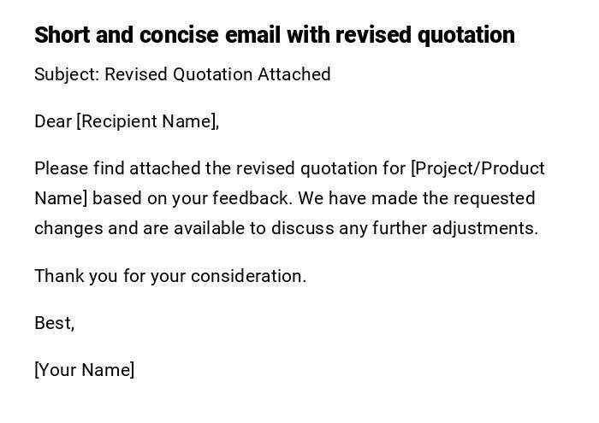
Task: Click the 'Best,' closing line
Action: coord(54,323)
